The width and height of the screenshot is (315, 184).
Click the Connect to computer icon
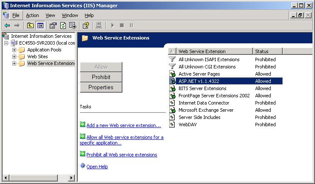(x=99, y=25)
